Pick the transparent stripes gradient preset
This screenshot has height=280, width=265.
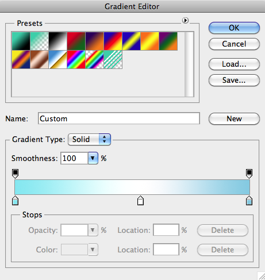[x=113, y=60]
